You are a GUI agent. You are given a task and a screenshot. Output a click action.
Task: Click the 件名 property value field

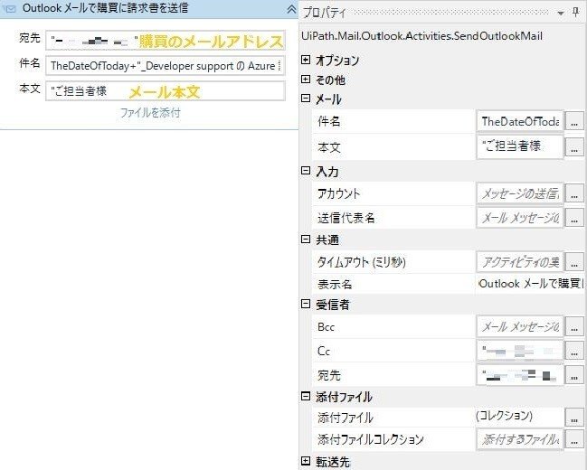pos(520,121)
